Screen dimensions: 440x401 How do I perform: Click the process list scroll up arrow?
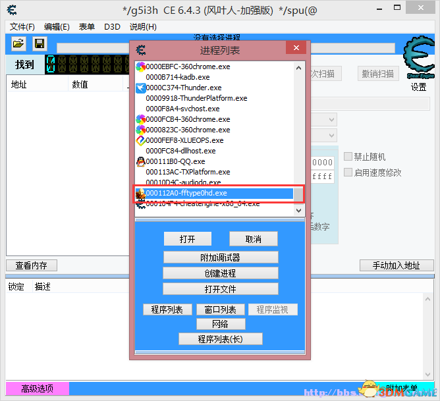point(299,68)
